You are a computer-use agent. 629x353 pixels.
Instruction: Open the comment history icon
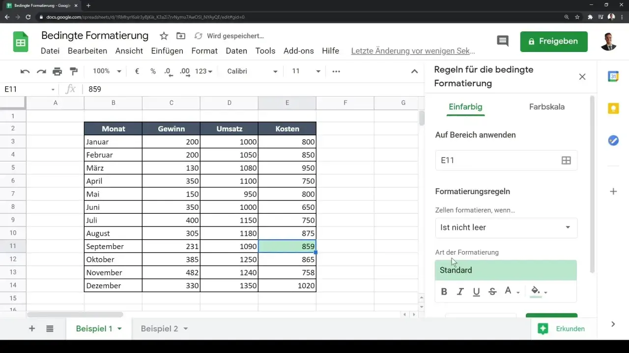pyautogui.click(x=503, y=41)
